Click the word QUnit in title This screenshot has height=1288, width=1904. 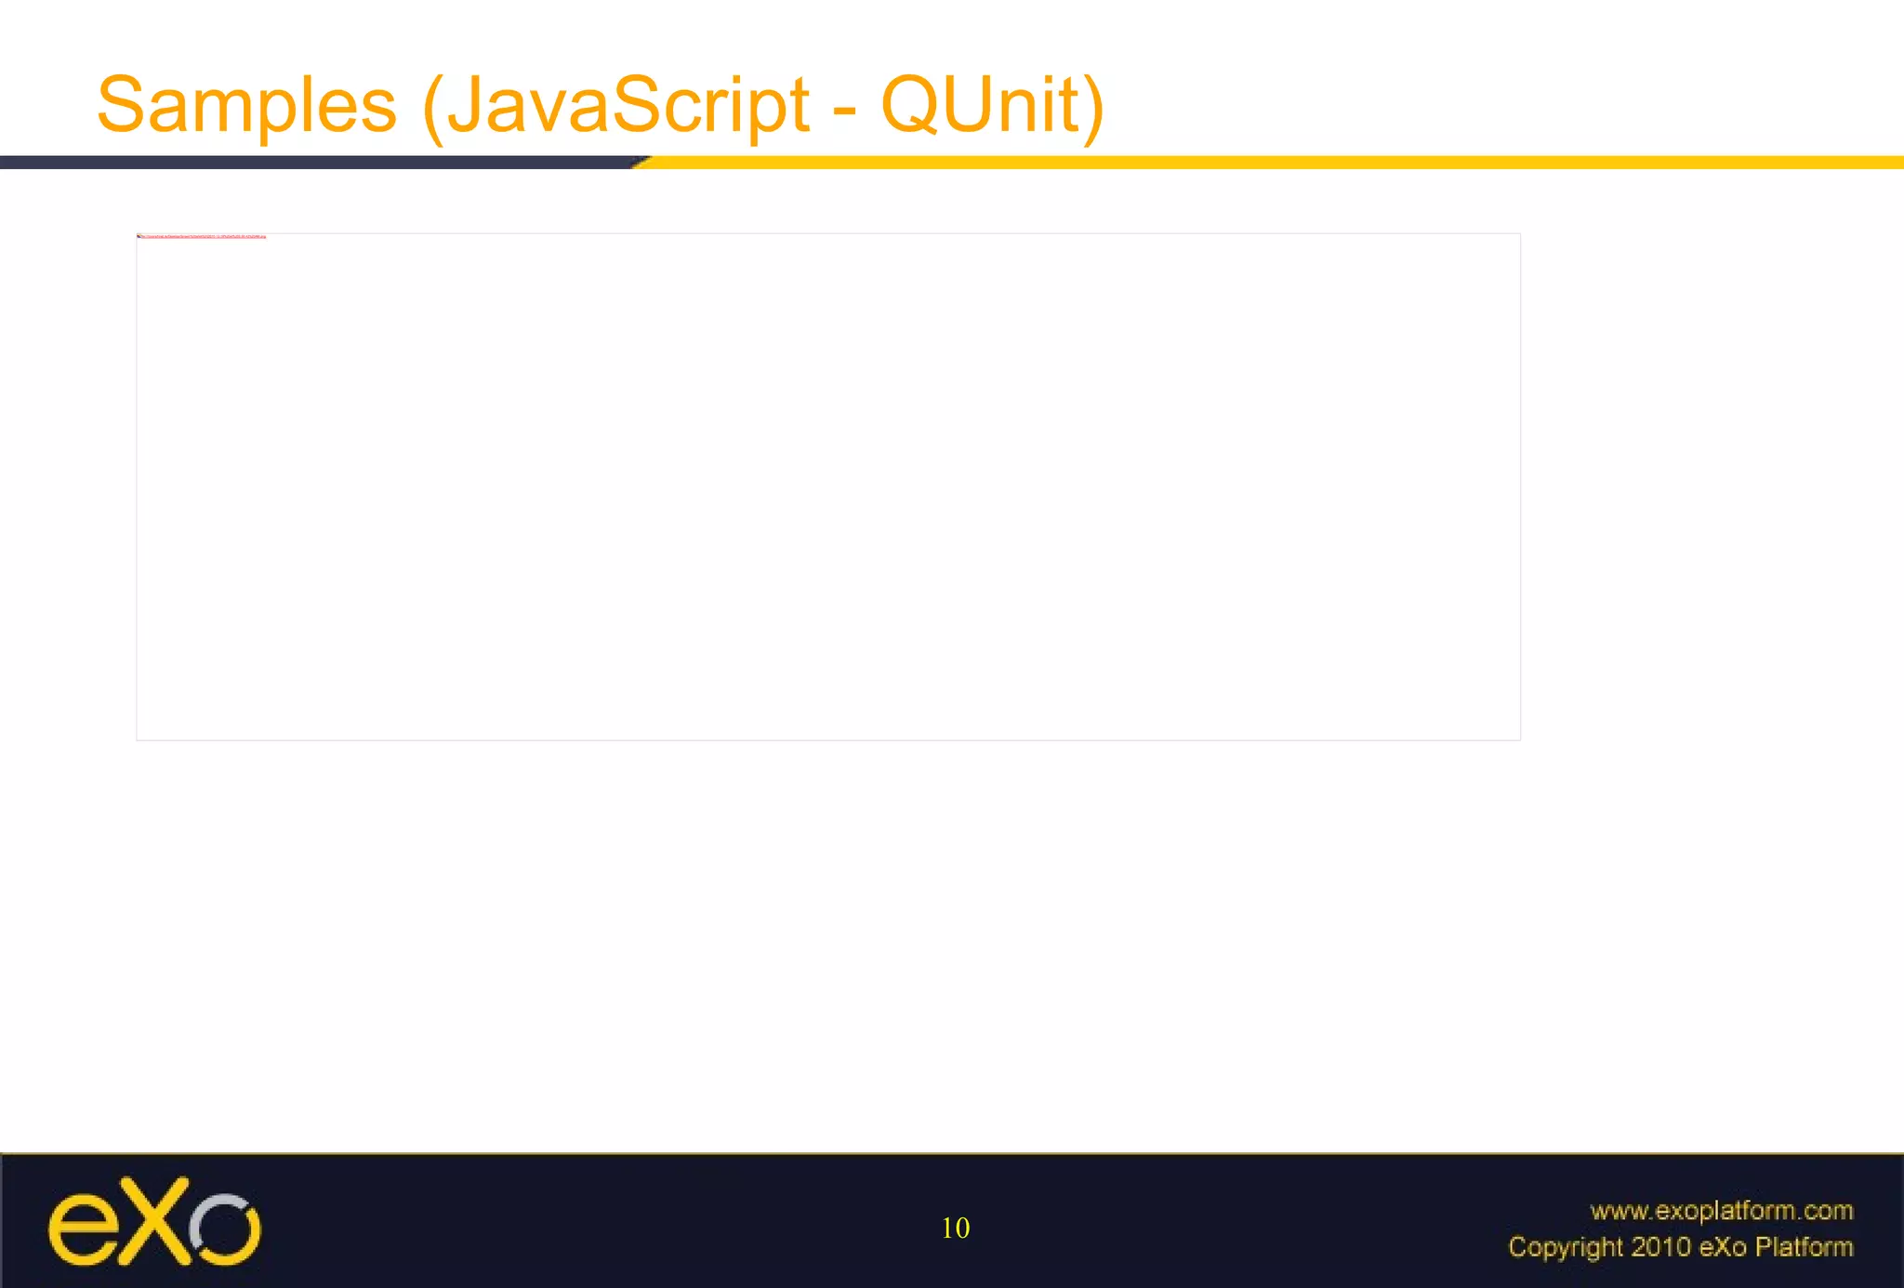(981, 105)
